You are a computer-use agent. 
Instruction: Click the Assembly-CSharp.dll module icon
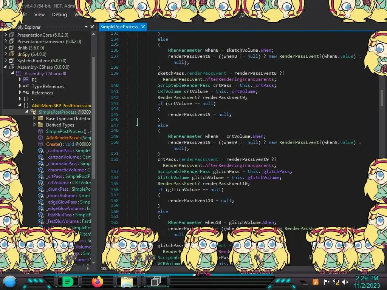pos(19,73)
